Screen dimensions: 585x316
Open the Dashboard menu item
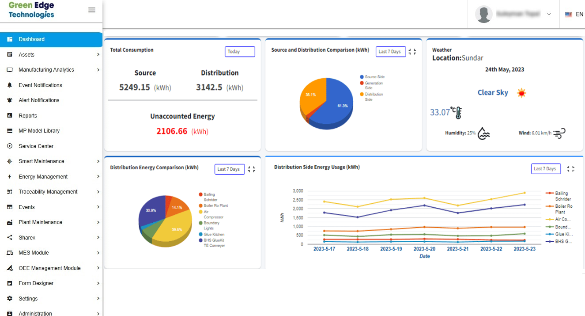[32, 39]
